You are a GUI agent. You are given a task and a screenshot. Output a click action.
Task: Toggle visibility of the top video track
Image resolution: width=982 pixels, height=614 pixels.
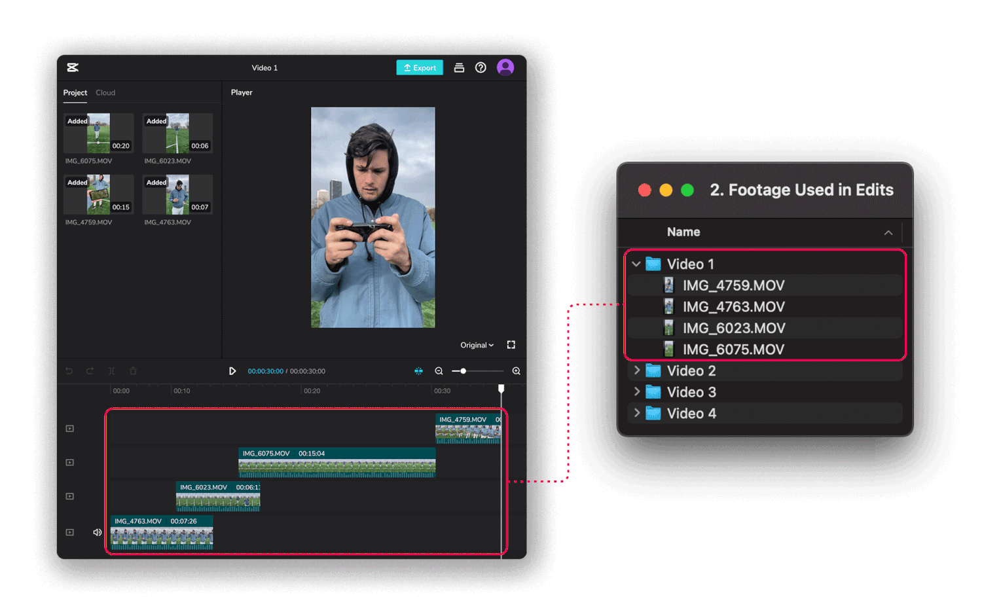click(x=69, y=427)
